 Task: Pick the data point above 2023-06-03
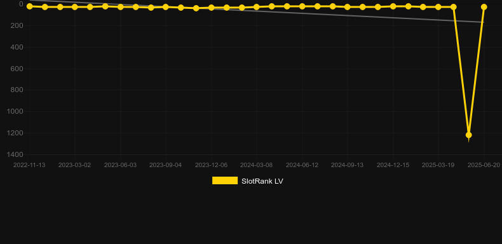tap(120, 7)
